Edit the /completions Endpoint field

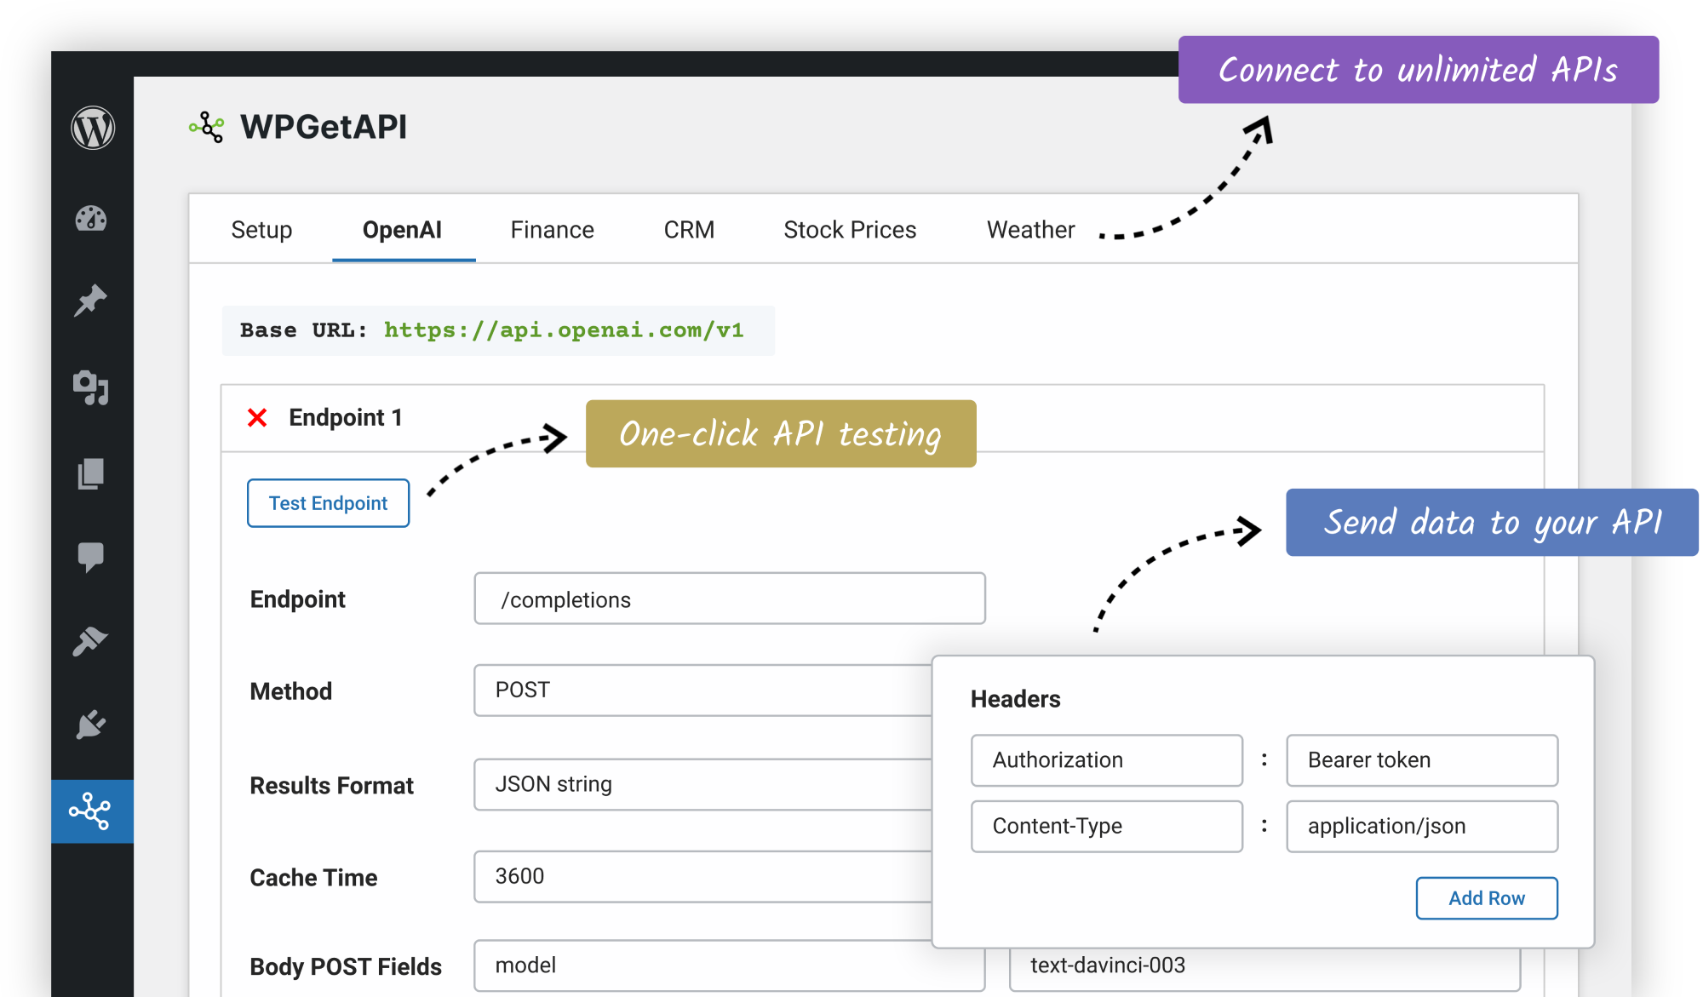[x=729, y=599]
